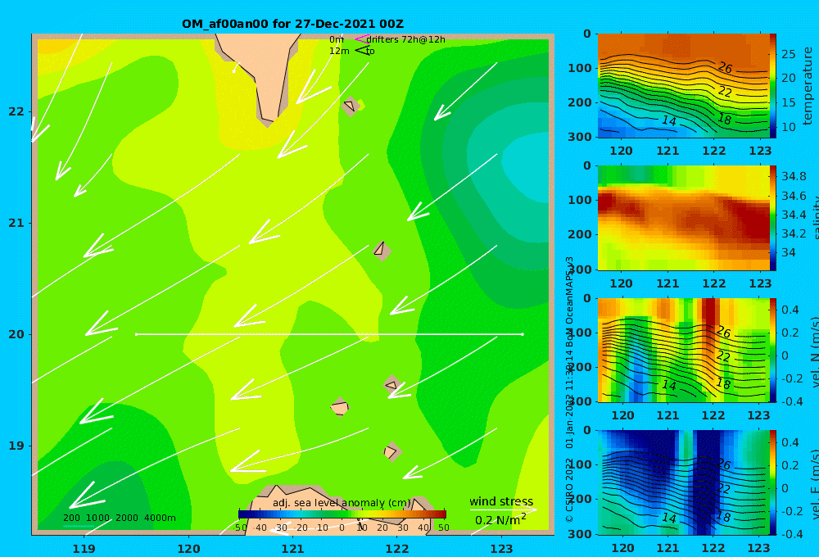Open the temperature depth section panel
Screen dimensions: 819x557
(x=683, y=86)
